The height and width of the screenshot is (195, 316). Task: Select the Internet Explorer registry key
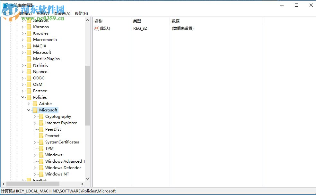pos(61,123)
